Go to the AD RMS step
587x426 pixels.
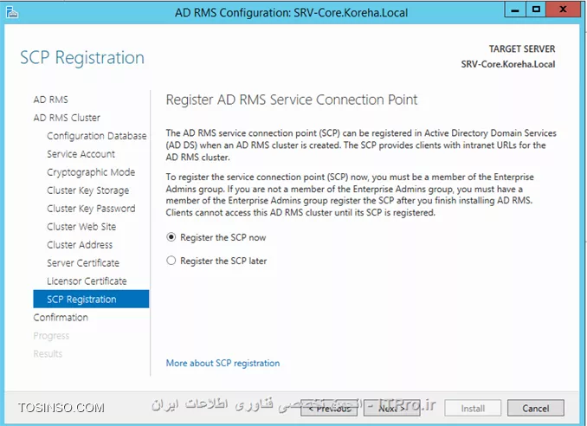[x=50, y=100]
